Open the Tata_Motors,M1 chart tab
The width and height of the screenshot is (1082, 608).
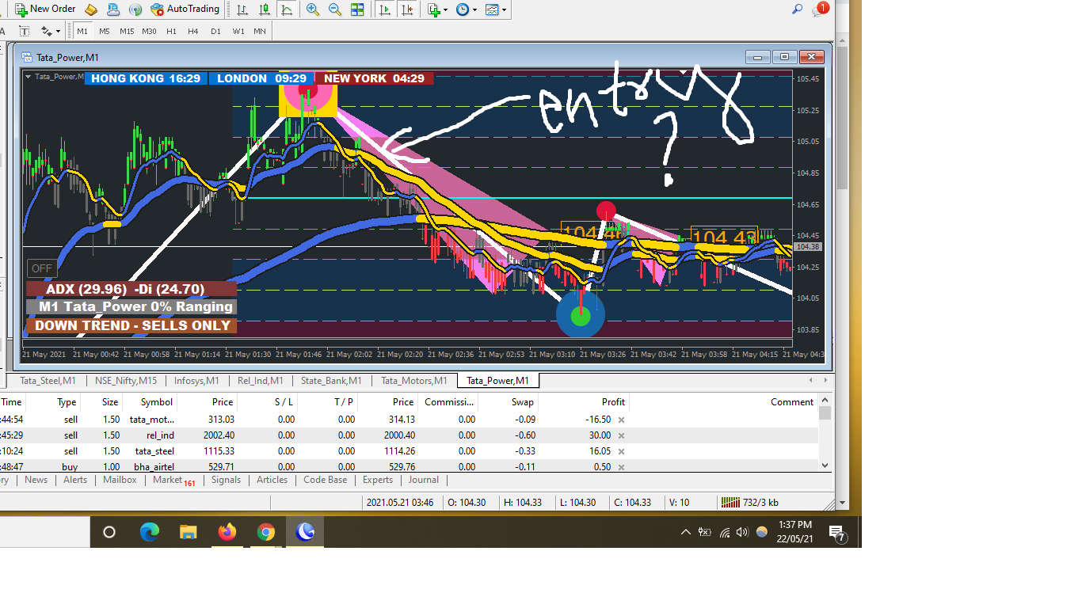click(x=413, y=381)
